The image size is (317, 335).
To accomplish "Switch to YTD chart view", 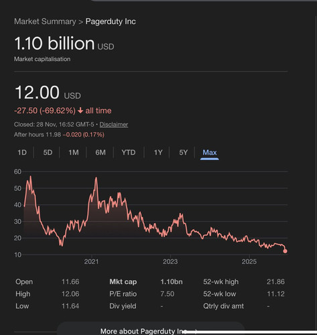I will click(129, 153).
